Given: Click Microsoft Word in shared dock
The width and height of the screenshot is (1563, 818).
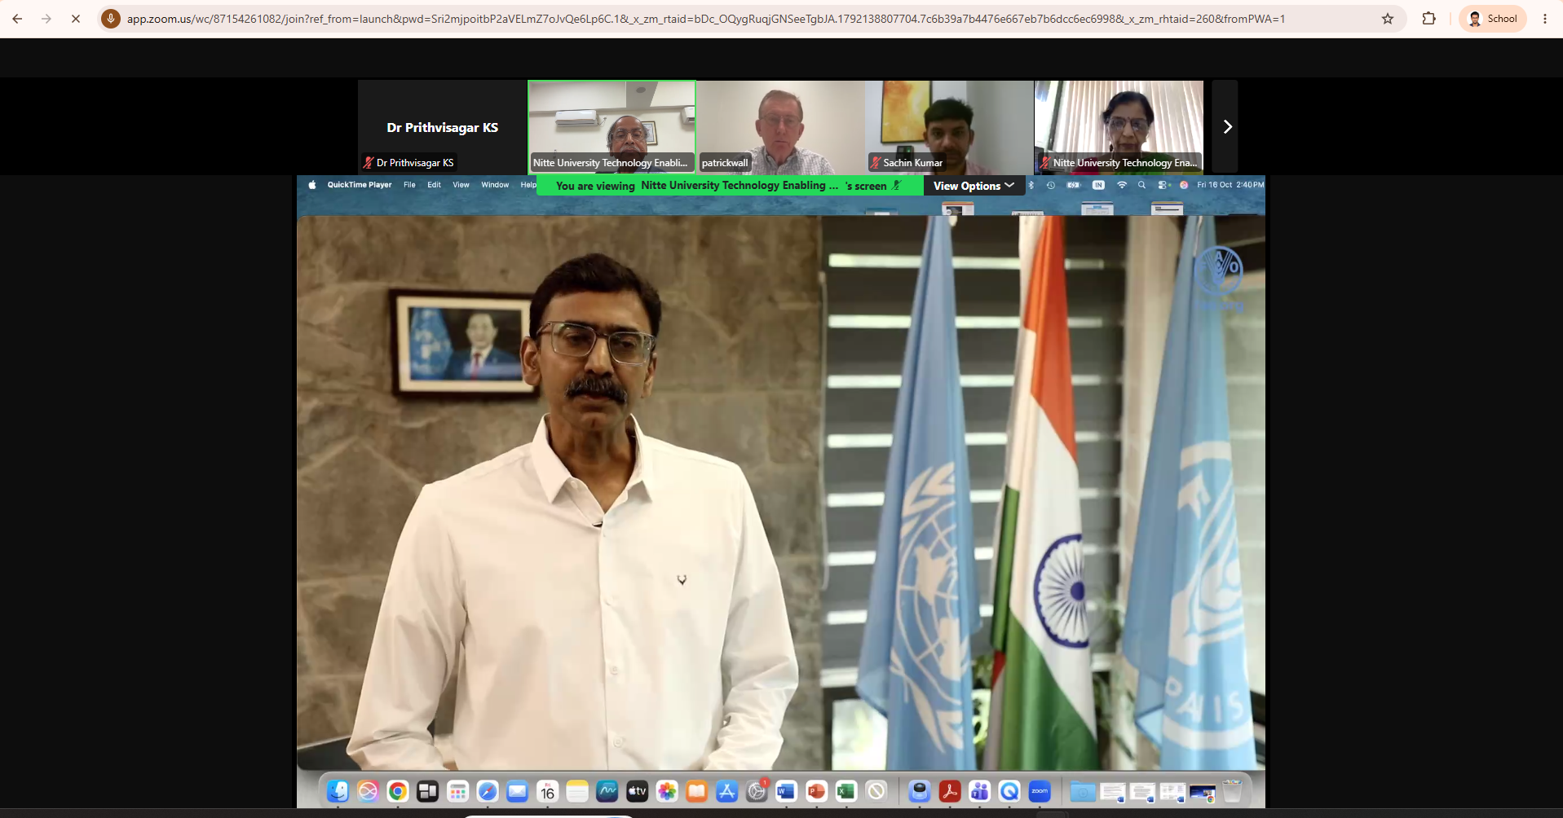Looking at the screenshot, I should tap(786, 790).
